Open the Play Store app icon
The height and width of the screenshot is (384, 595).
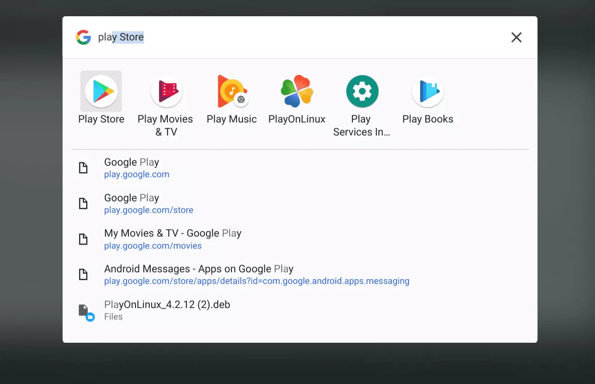click(x=101, y=91)
